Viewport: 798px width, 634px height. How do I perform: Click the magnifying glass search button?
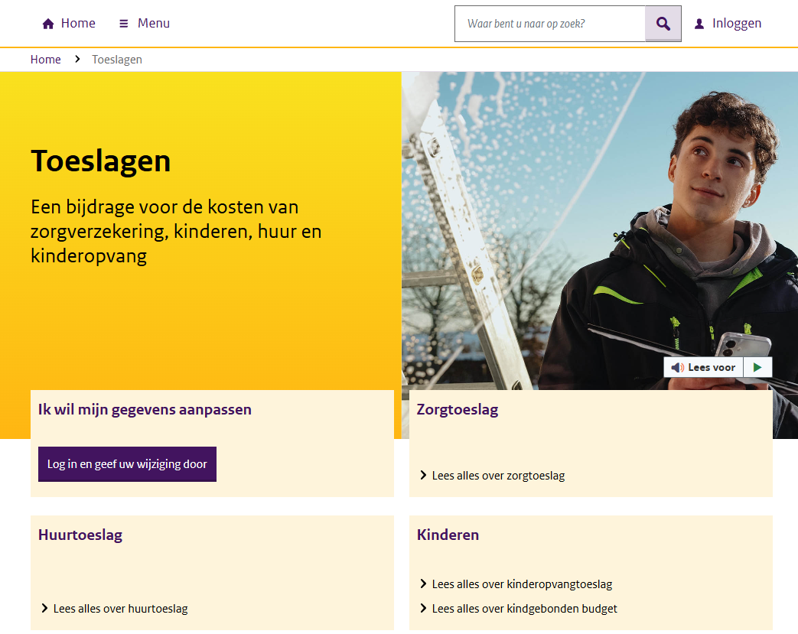coord(663,24)
